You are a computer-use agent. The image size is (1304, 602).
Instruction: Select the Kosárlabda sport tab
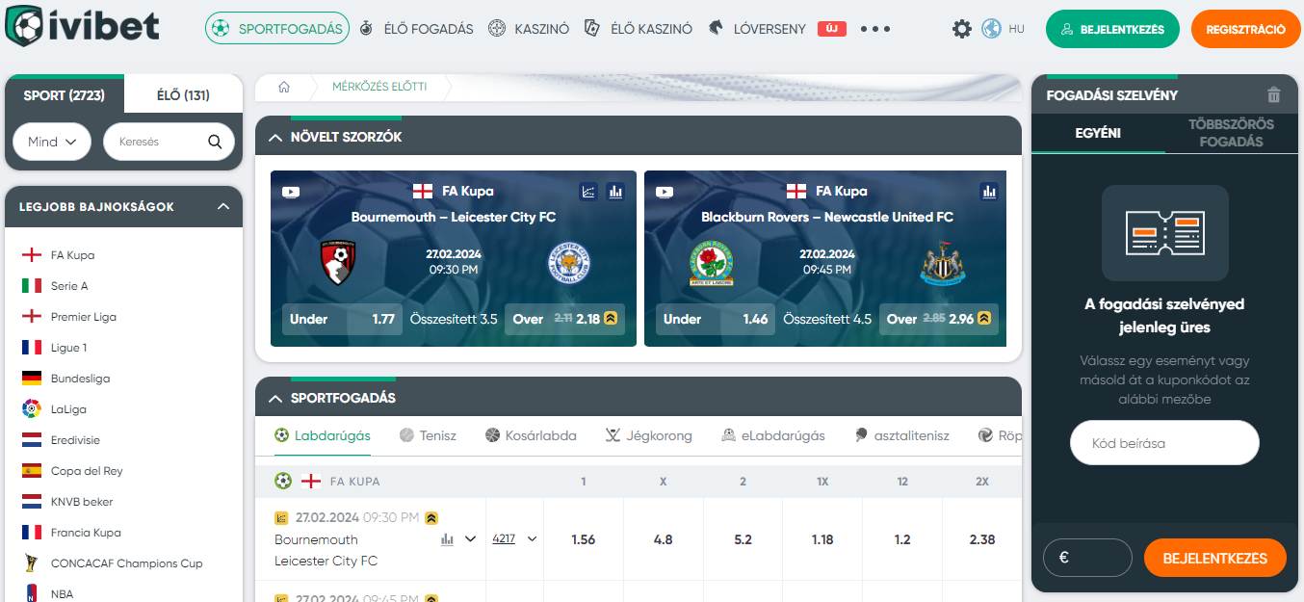click(x=531, y=435)
